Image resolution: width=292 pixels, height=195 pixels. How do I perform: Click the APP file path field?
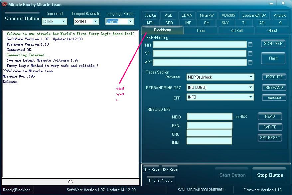[x=200, y=62]
